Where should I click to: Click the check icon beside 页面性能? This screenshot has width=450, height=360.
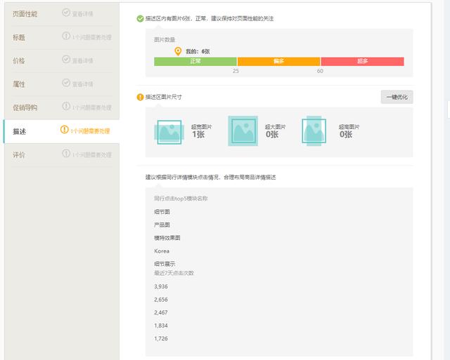[x=66, y=13]
